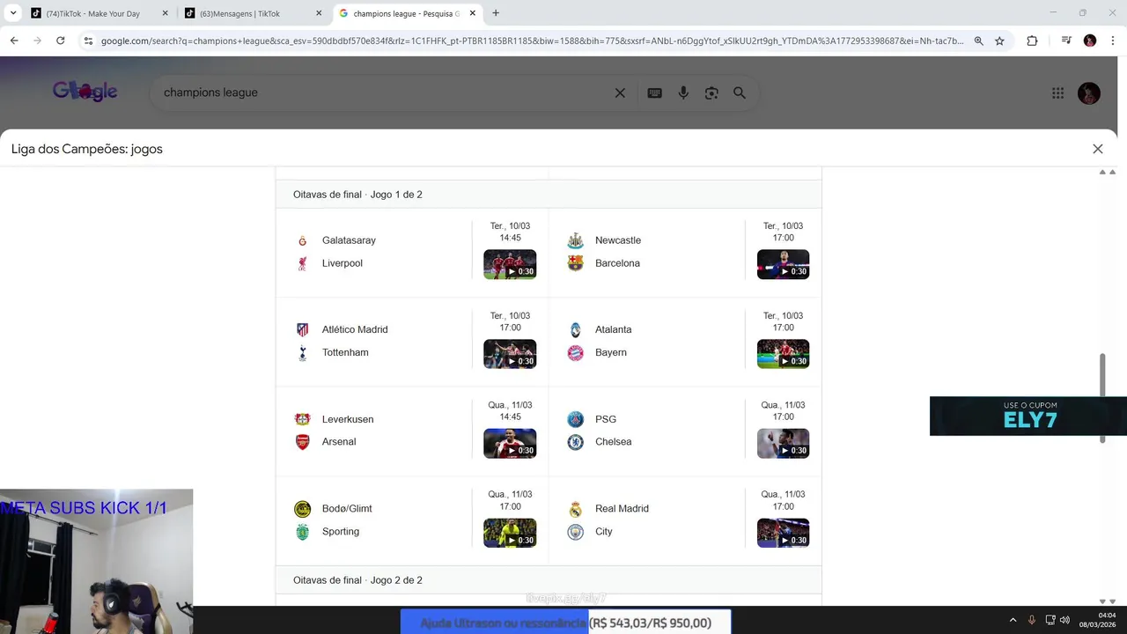Open Google account profile picture

pos(1089,92)
